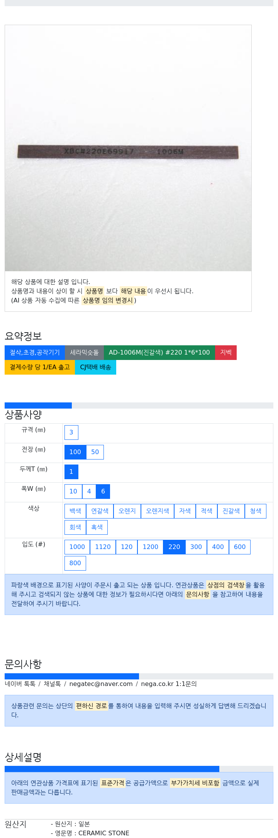The image size is (278, 838).
Task: Select 전장 100 mm option
Action: (x=75, y=452)
